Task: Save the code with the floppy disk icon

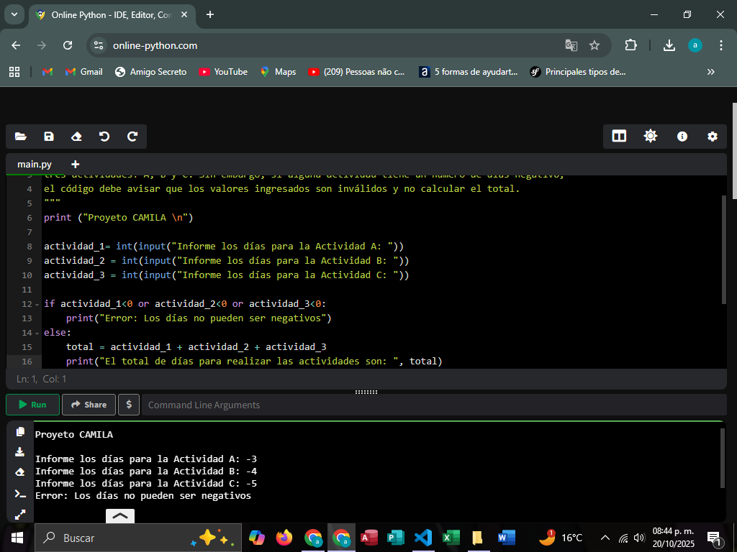Action: tap(49, 137)
